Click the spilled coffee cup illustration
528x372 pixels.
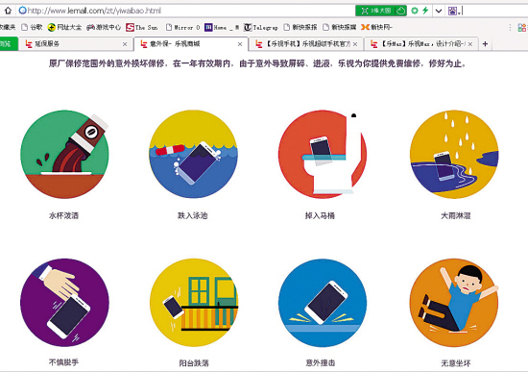64,154
